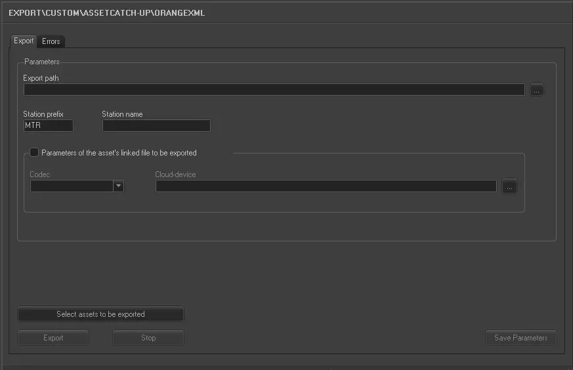The height and width of the screenshot is (370, 573).
Task: Switch to the Errors tab
Action: (x=51, y=41)
